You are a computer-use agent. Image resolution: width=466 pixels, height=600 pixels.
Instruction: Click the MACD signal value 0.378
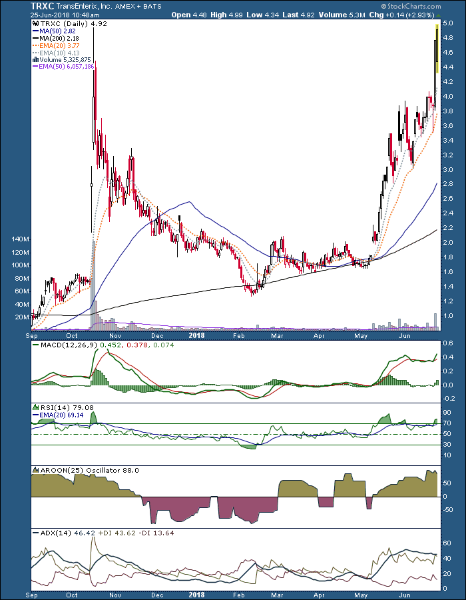click(136, 345)
